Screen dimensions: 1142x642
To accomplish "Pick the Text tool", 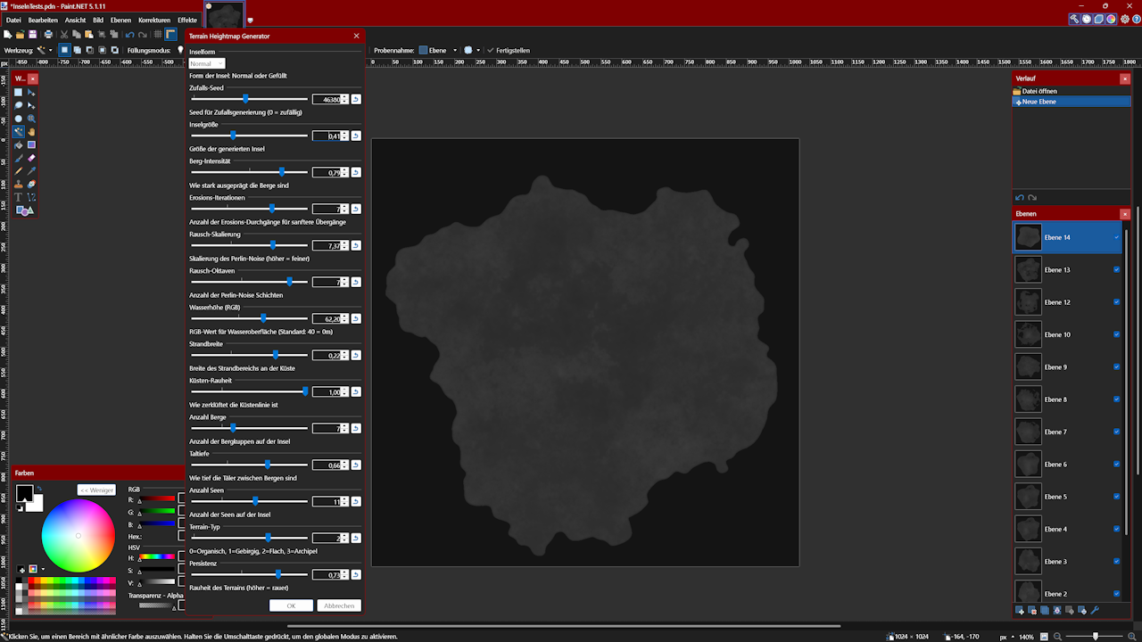I will point(19,197).
